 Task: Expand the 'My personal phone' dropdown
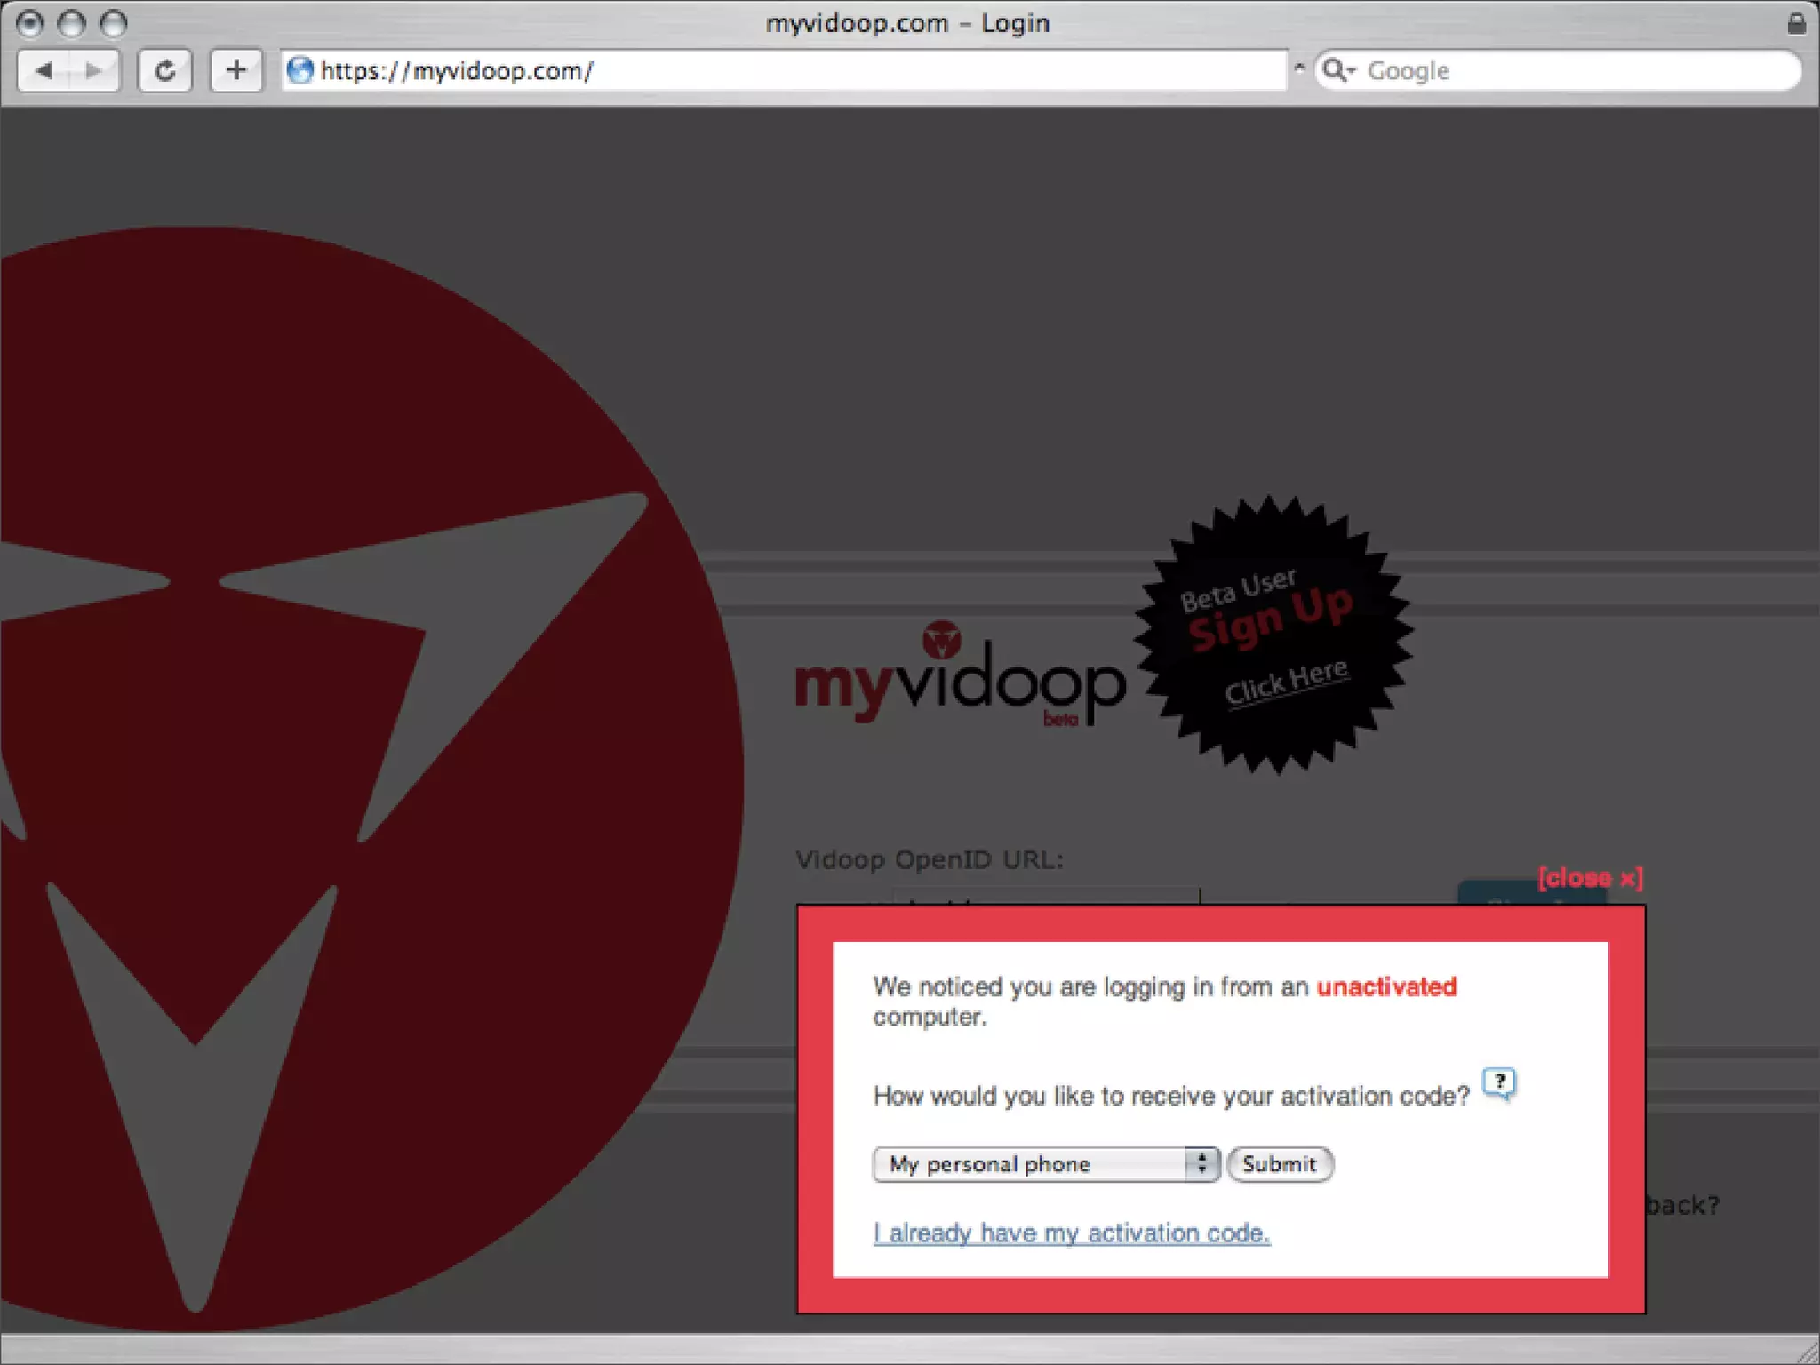pos(1045,1164)
